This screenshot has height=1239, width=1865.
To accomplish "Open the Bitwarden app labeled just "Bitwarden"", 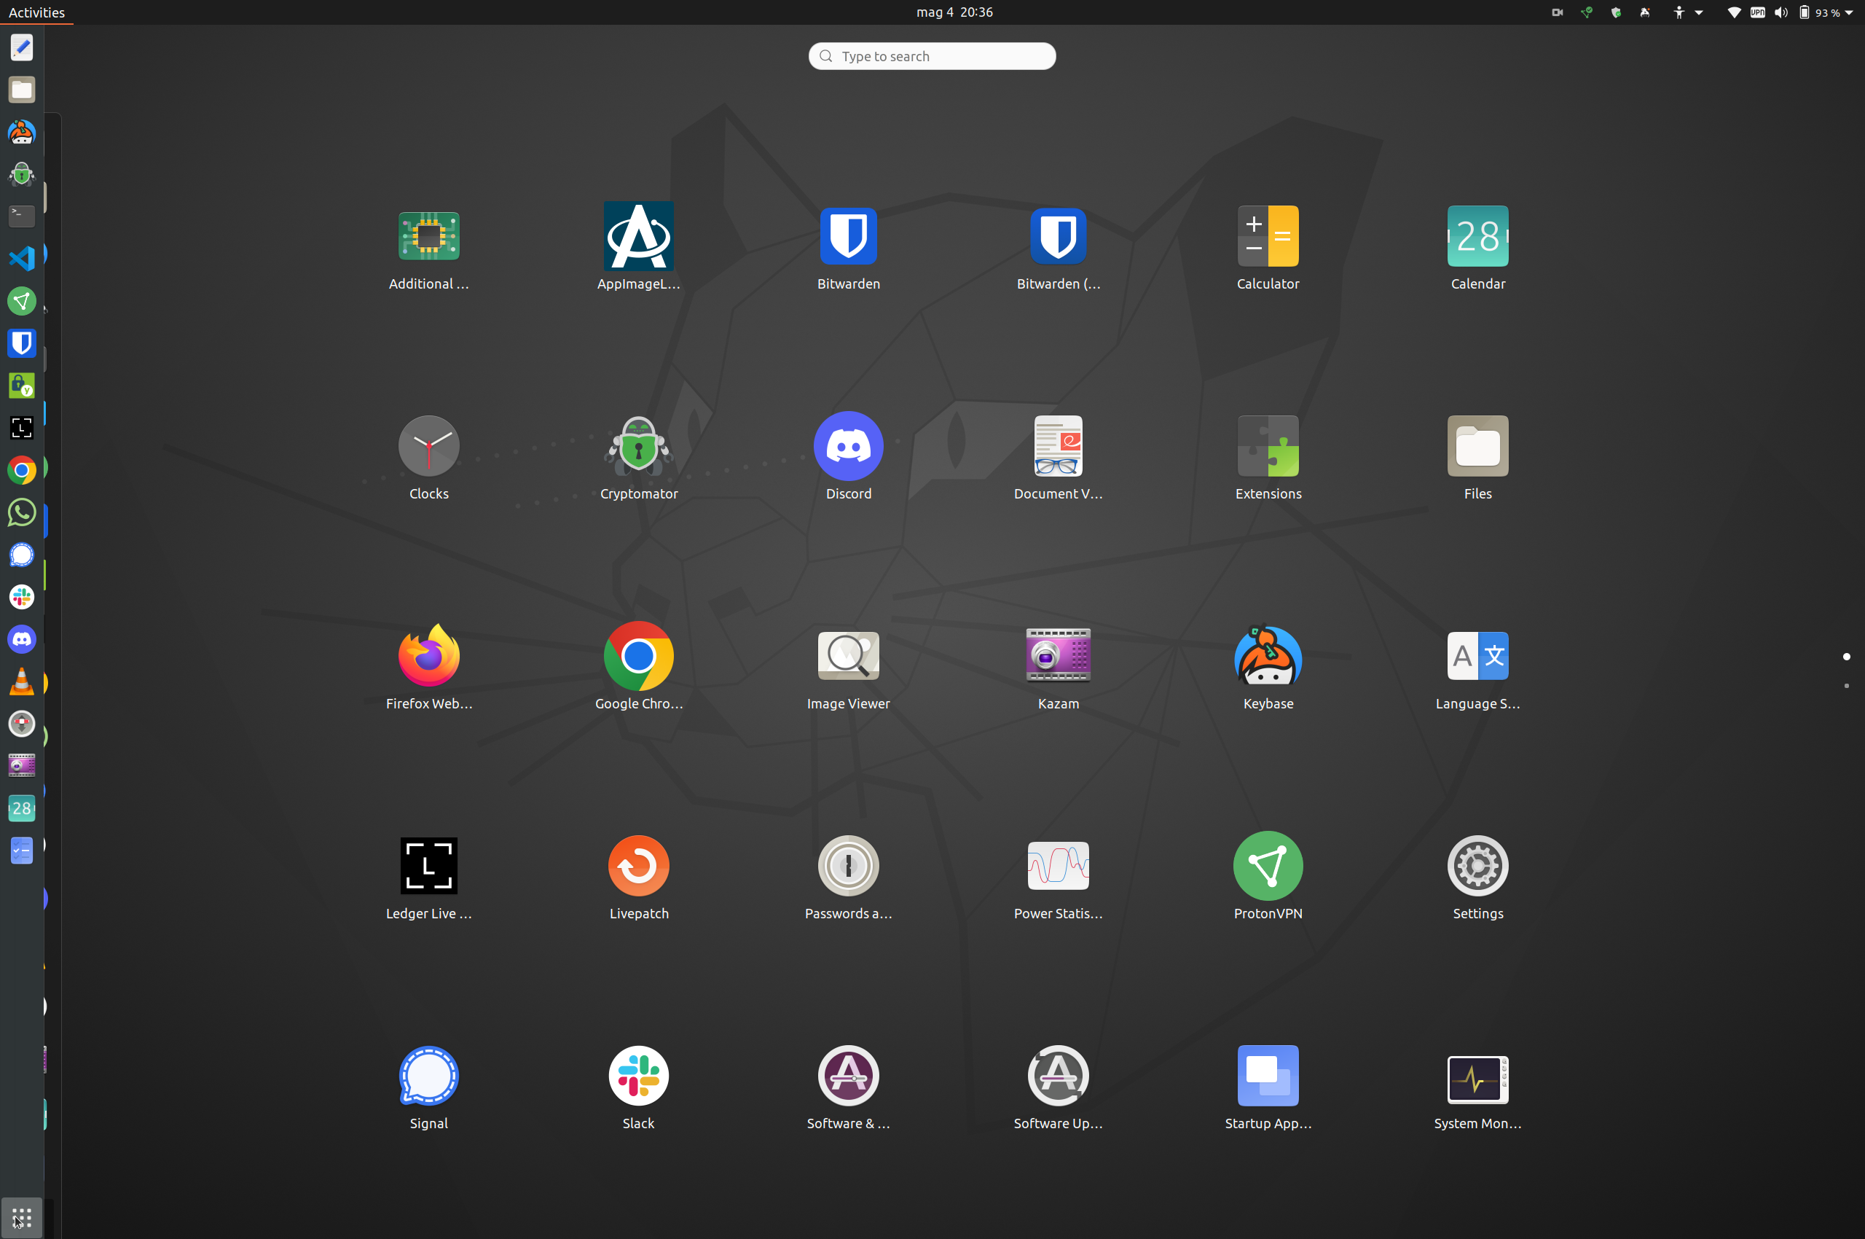I will coord(849,237).
